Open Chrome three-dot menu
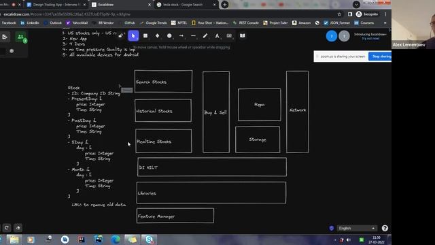This screenshot has width=435, height=245. pyautogui.click(x=385, y=14)
